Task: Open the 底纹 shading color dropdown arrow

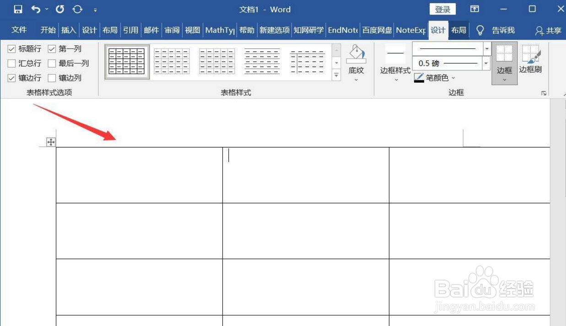Action: tap(356, 80)
